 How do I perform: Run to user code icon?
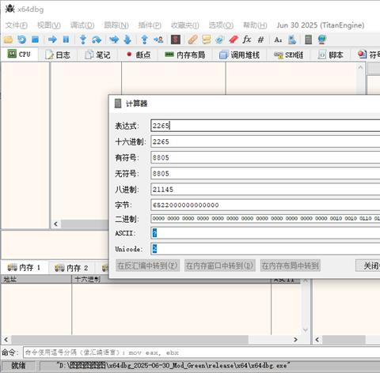click(158, 40)
